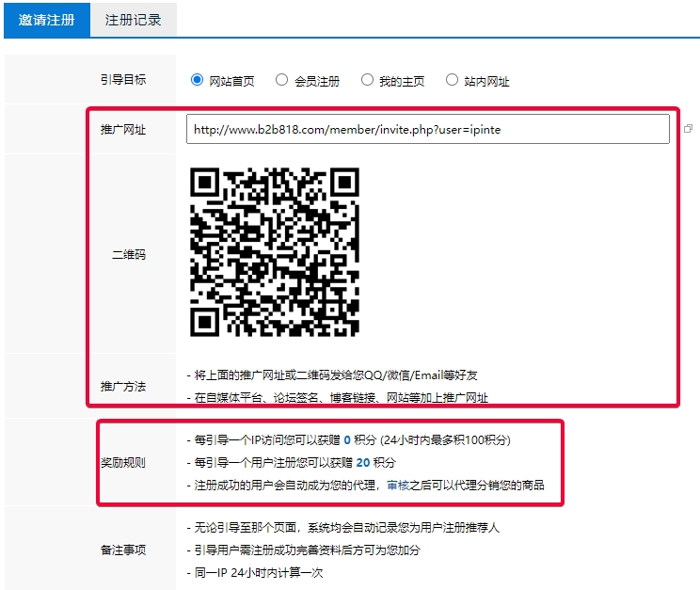
Task: Click the 二维码 row label
Action: 129,254
